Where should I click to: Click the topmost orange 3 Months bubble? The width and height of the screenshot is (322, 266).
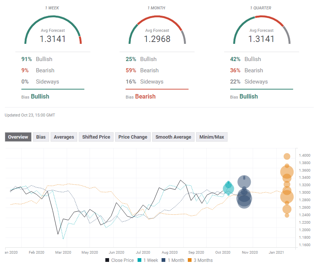(287, 156)
